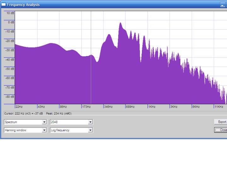Click the vertical cursor line in the plot
Viewport: 227px width, 170px height.
tap(91, 63)
